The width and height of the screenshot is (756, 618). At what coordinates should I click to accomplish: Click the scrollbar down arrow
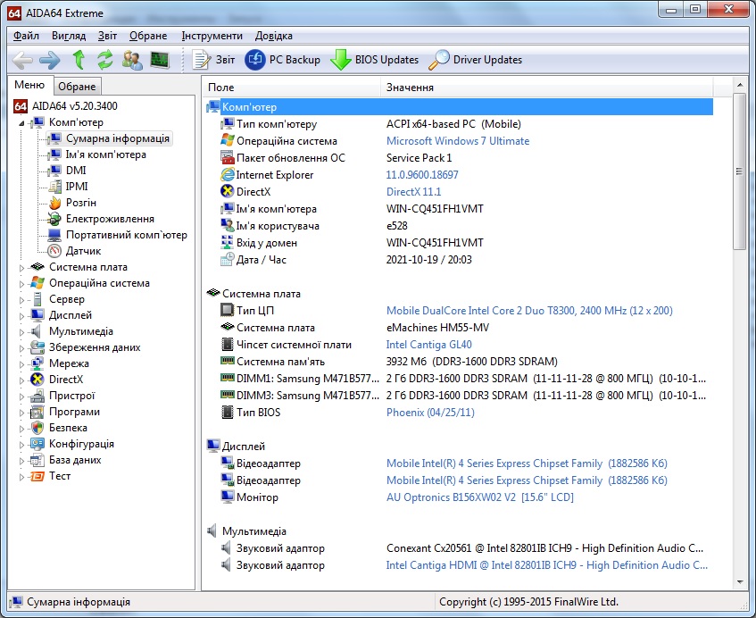(740, 582)
